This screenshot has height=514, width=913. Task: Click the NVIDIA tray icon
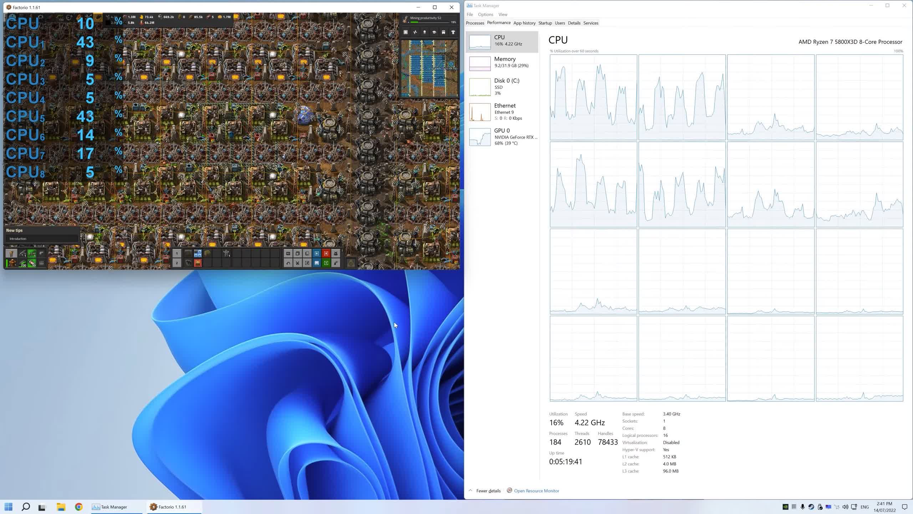tap(785, 507)
